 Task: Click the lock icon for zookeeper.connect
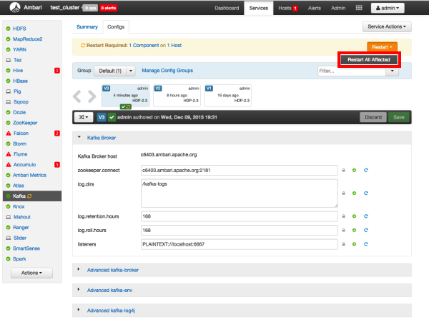click(344, 170)
